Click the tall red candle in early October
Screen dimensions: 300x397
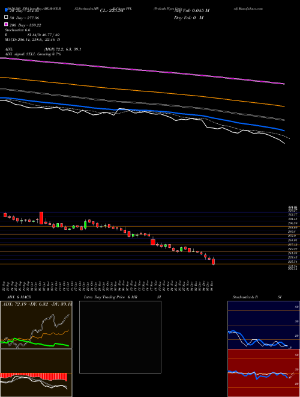point(41,218)
